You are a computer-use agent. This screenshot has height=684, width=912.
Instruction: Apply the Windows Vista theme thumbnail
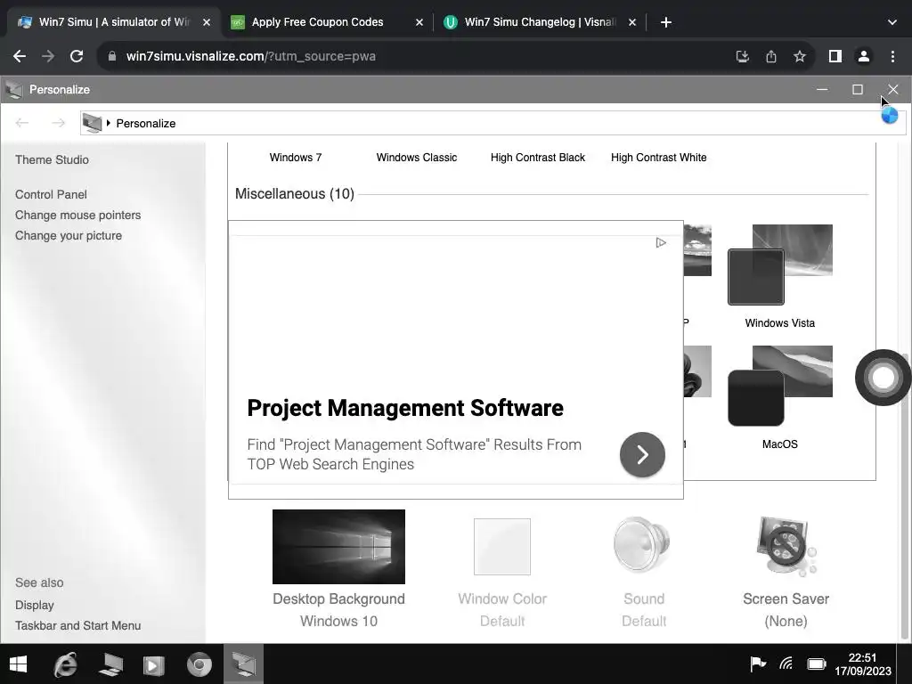pos(779,265)
